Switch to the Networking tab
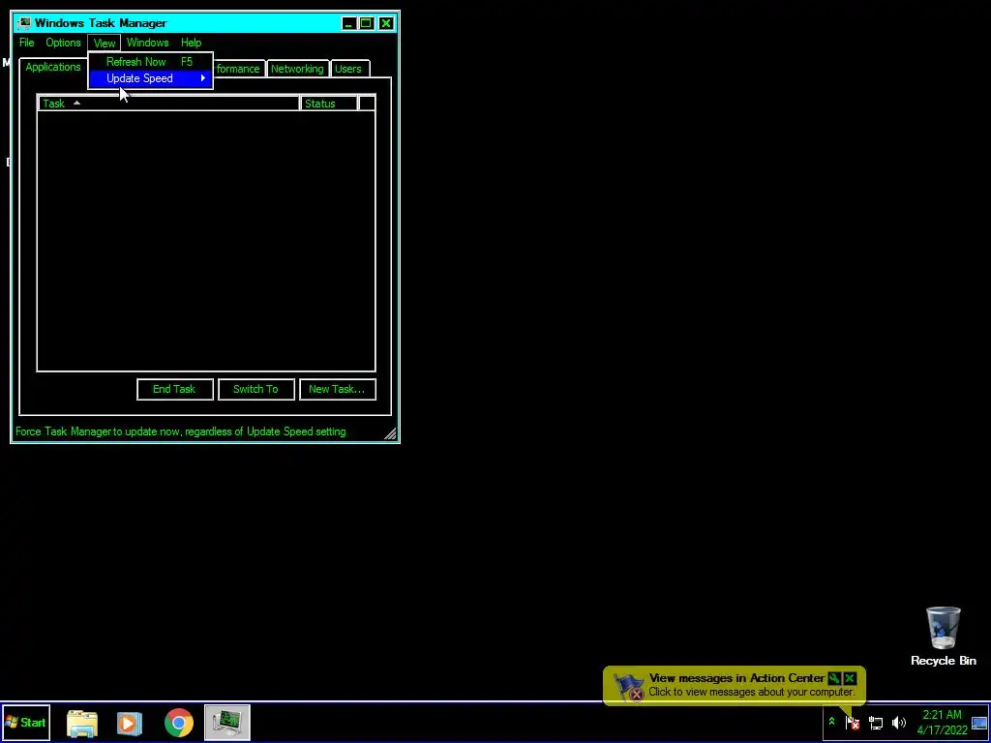The image size is (991, 743). point(297,69)
